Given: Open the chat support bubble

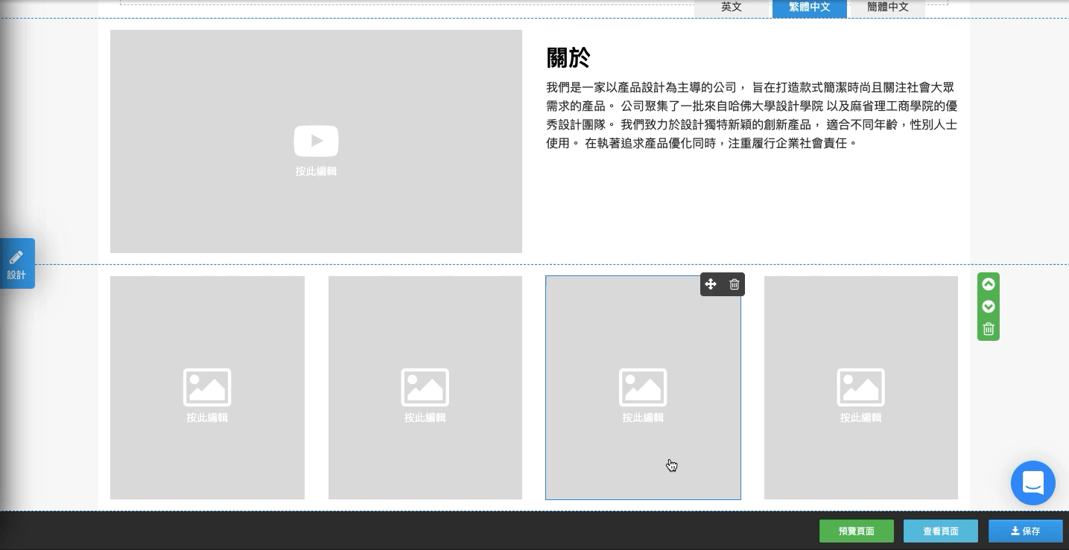Looking at the screenshot, I should coord(1032,483).
